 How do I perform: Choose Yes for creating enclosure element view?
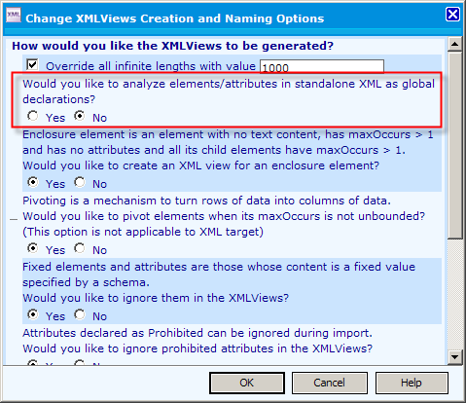coord(32,182)
